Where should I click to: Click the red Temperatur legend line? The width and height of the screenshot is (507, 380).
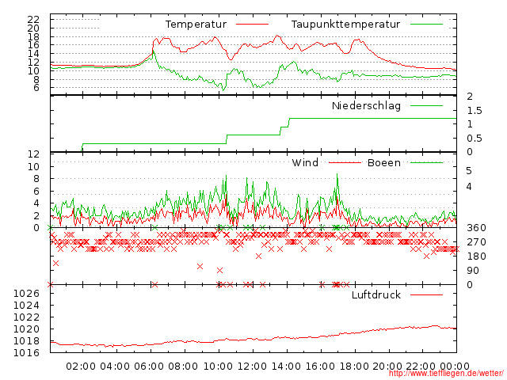(x=252, y=25)
